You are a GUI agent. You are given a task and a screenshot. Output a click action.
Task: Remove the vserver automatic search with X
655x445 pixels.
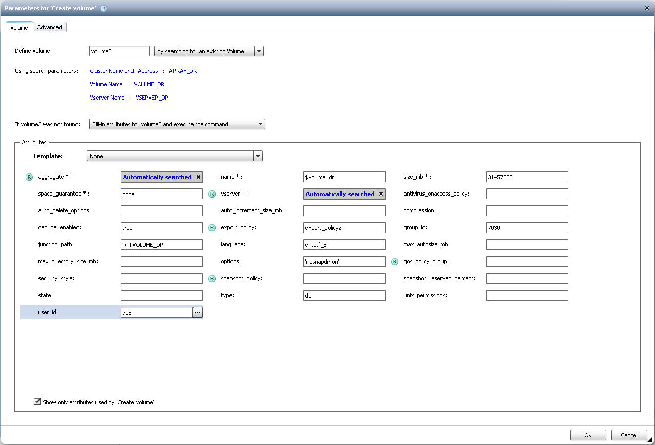381,194
